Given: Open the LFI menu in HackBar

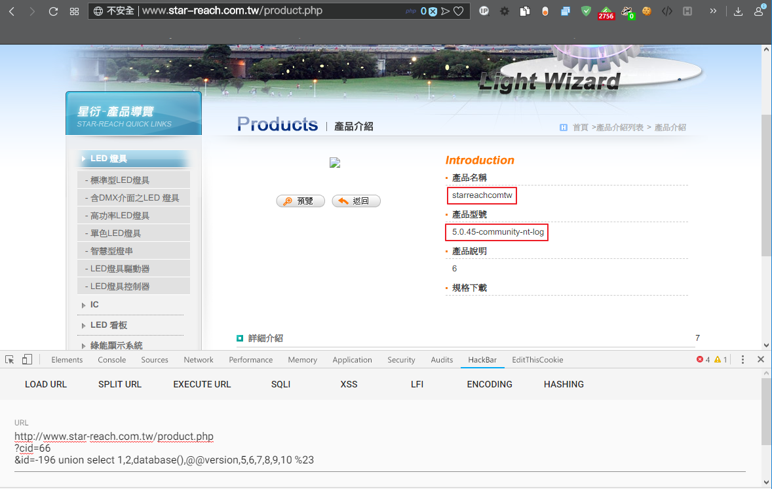Looking at the screenshot, I should (x=417, y=384).
